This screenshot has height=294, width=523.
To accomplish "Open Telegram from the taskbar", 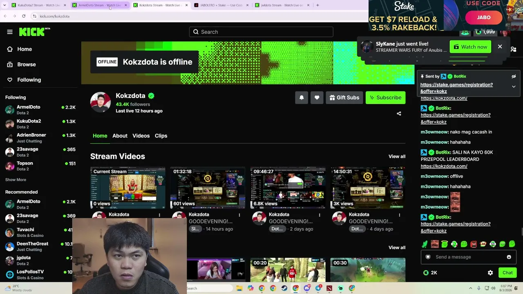I will click(318, 288).
